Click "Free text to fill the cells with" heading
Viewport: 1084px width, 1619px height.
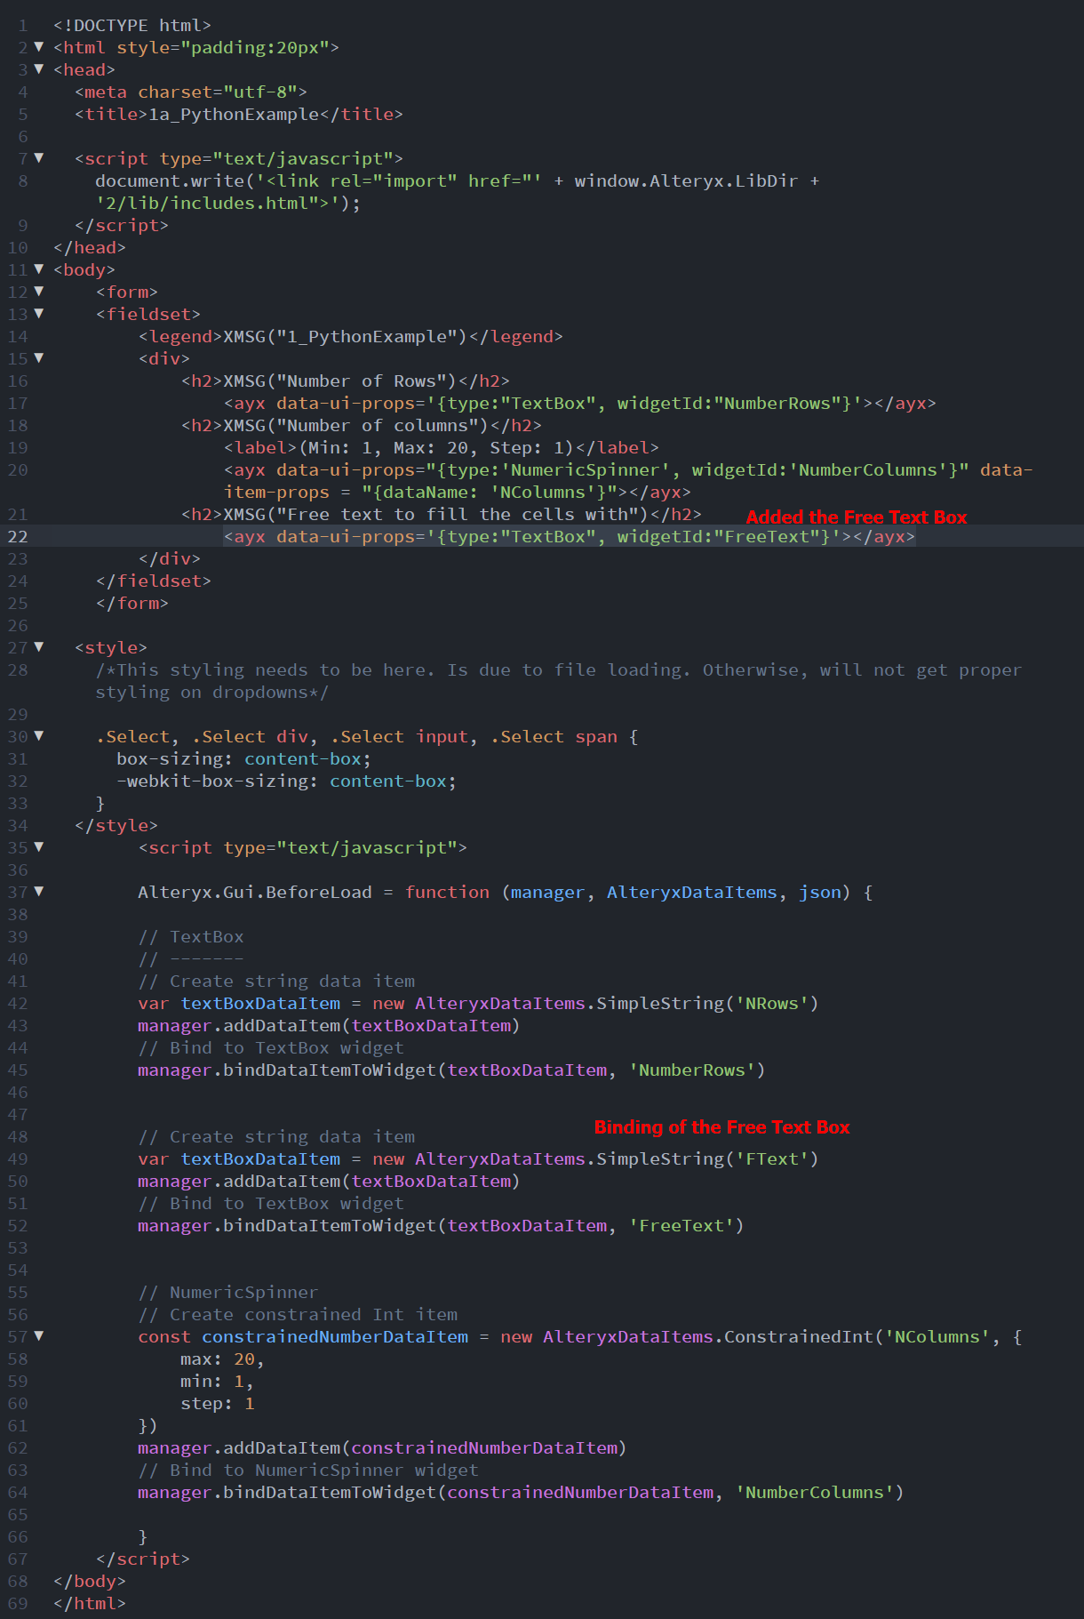(458, 514)
